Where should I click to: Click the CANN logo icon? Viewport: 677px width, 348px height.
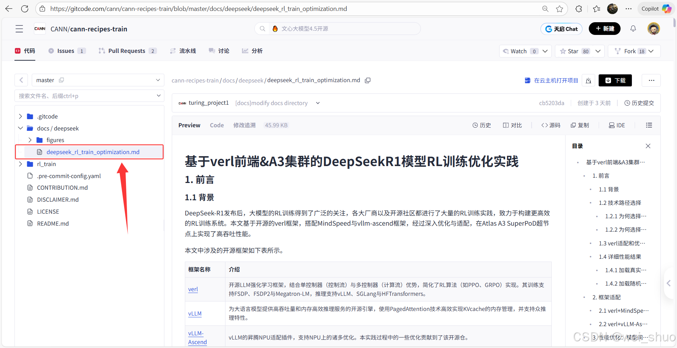click(40, 29)
